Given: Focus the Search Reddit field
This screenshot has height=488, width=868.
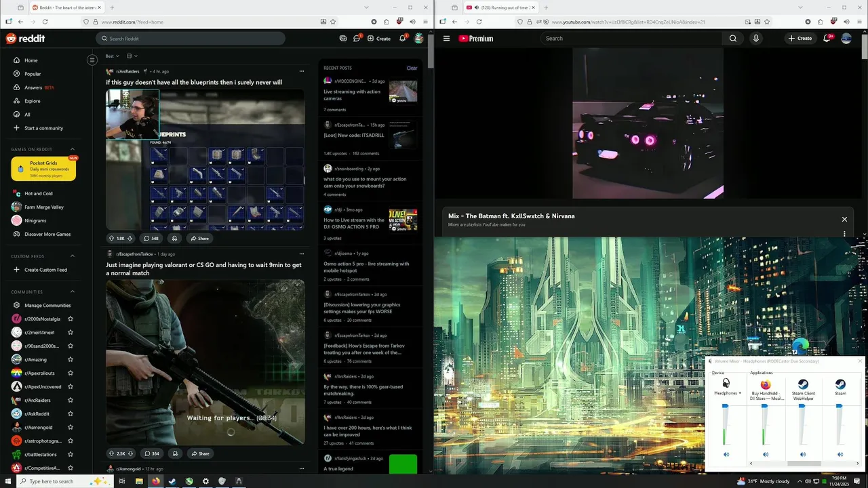Looking at the screenshot, I should pos(190,39).
